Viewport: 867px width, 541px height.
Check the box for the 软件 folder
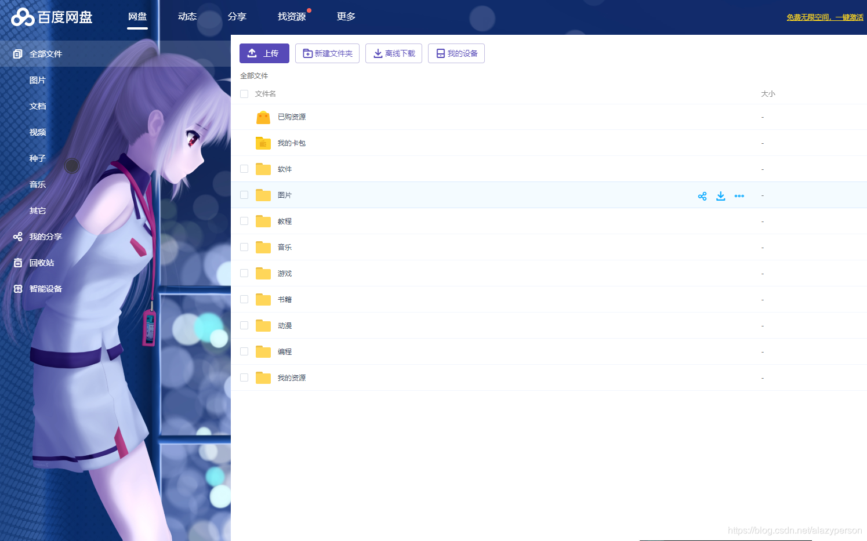[244, 169]
